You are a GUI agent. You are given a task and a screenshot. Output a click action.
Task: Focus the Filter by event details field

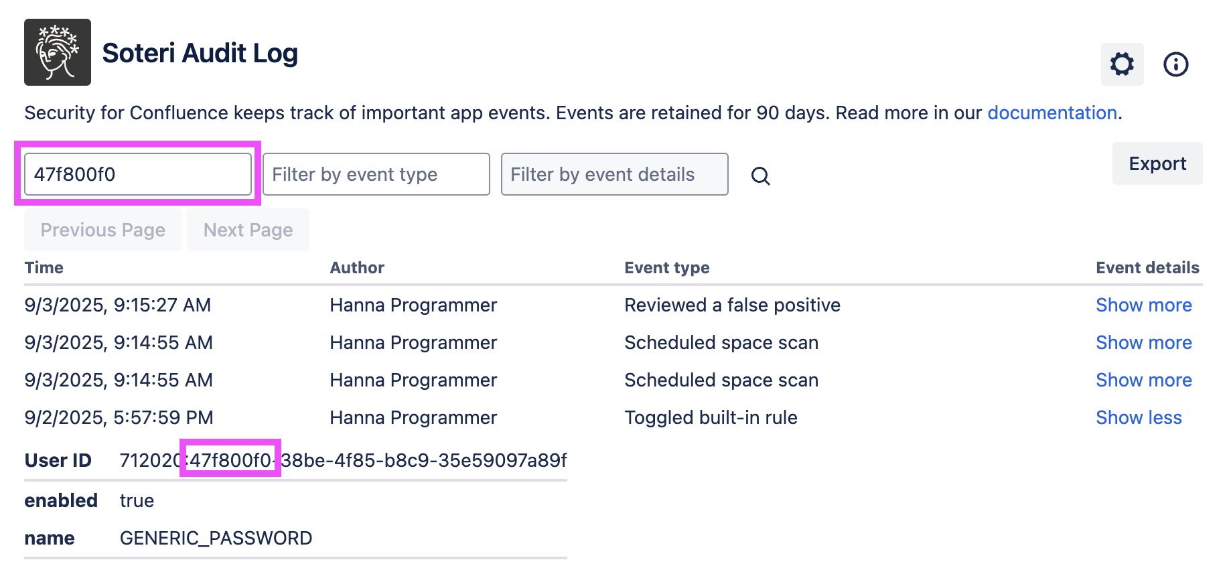point(614,174)
